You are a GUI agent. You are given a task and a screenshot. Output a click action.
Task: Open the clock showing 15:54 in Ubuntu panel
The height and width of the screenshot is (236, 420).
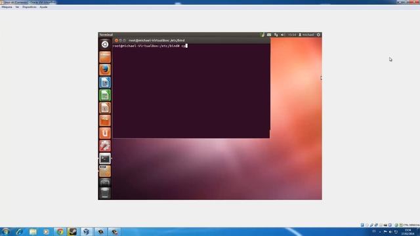292,35
